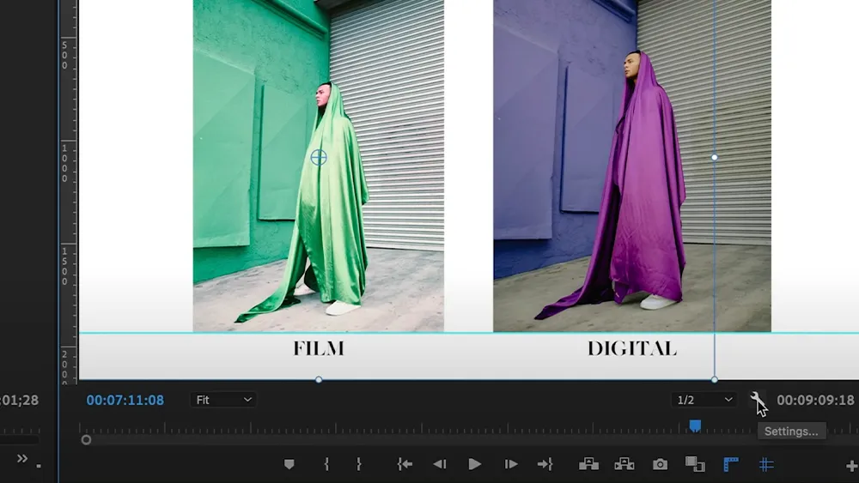Screen dimensions: 859x483
Task: Step back one frame
Action: point(439,464)
